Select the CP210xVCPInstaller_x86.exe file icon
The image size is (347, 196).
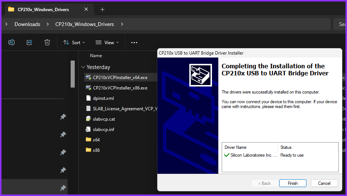tap(88, 88)
